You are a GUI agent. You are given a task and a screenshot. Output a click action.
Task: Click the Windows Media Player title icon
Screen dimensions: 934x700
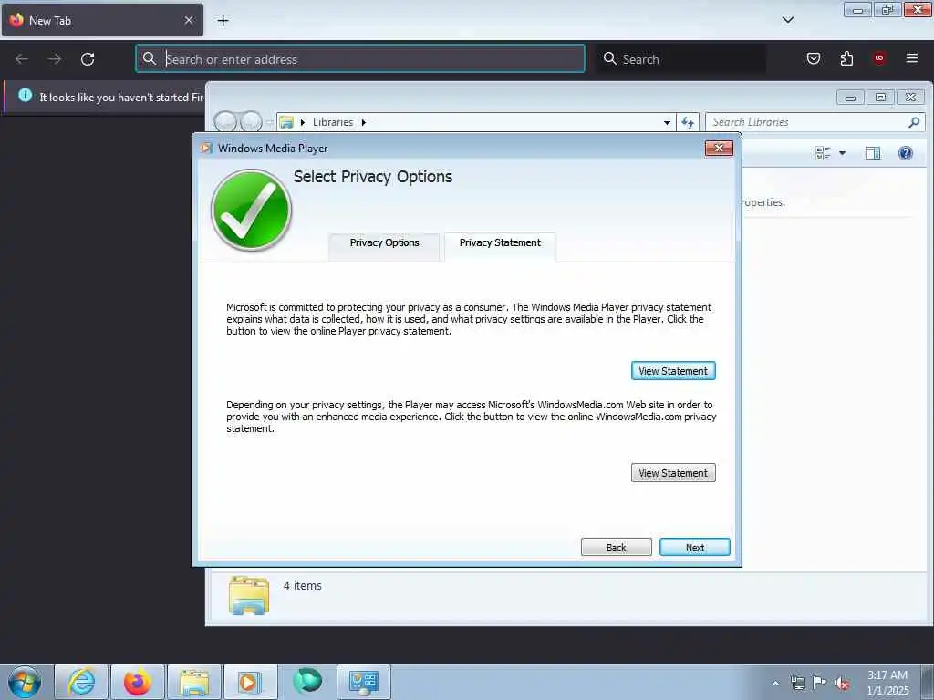point(206,149)
